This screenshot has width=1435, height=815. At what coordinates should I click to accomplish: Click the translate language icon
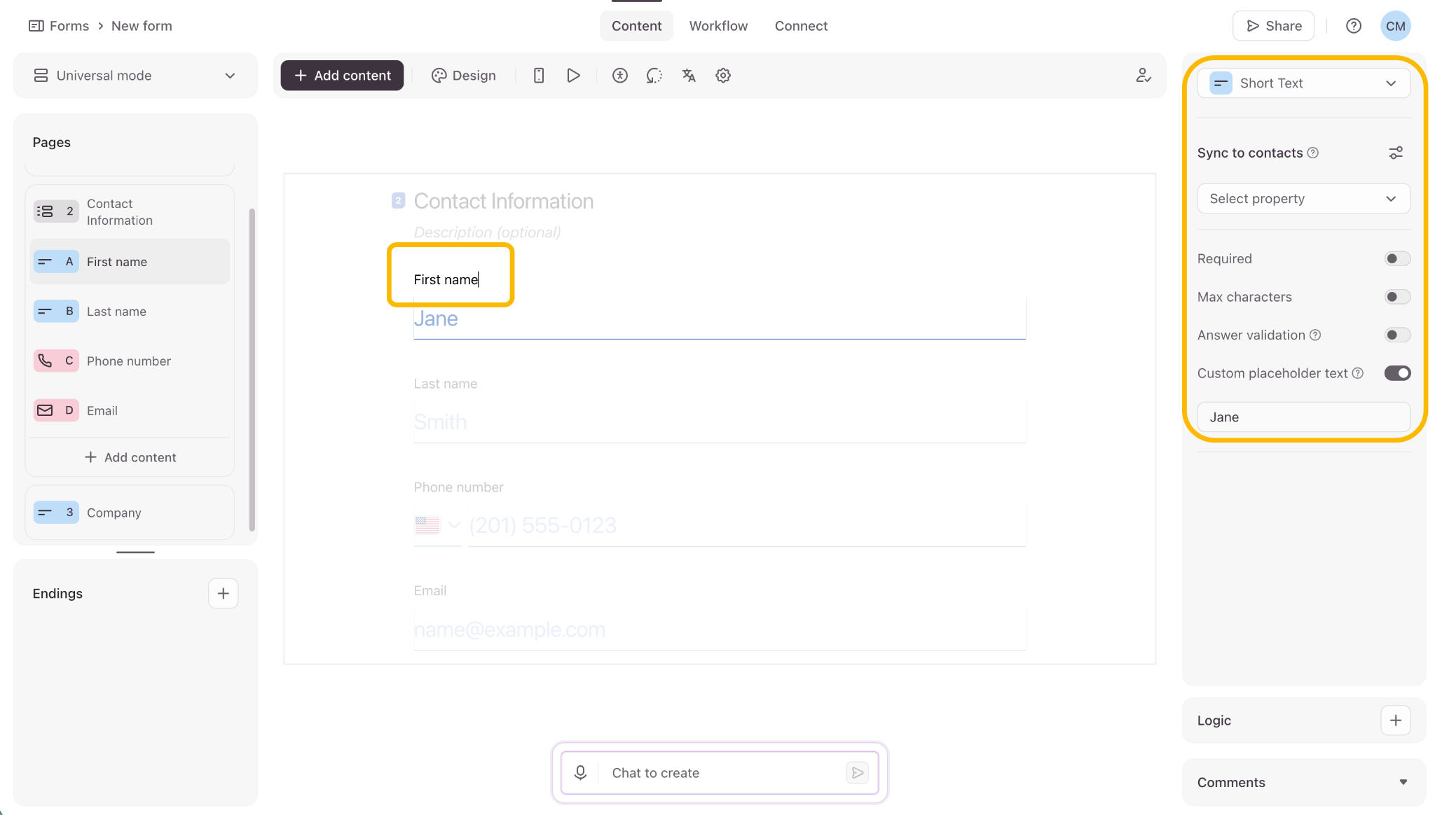click(689, 76)
